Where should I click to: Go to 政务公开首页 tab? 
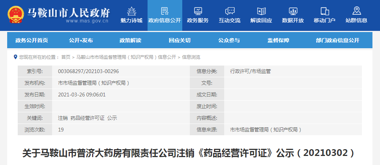point(32,40)
